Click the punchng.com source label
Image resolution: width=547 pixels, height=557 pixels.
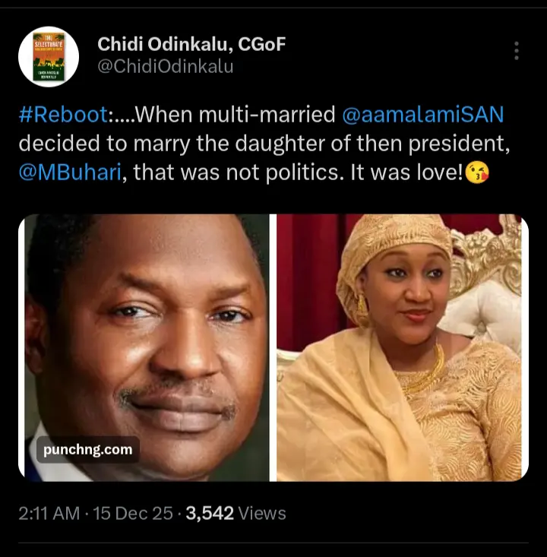pos(88,450)
